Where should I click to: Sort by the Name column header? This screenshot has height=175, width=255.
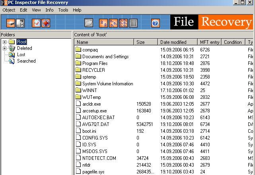(x=104, y=42)
